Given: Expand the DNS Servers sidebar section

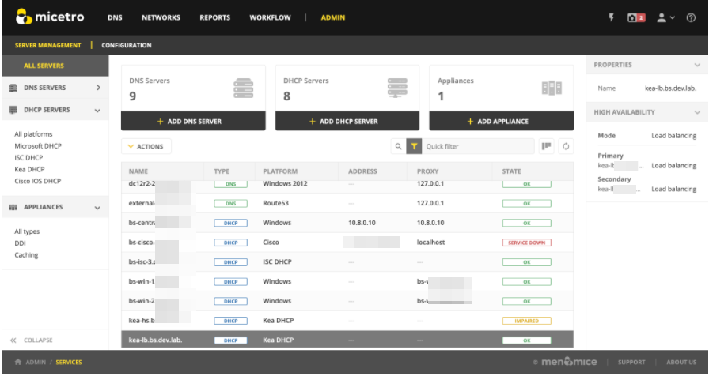Looking at the screenshot, I should pyautogui.click(x=98, y=88).
